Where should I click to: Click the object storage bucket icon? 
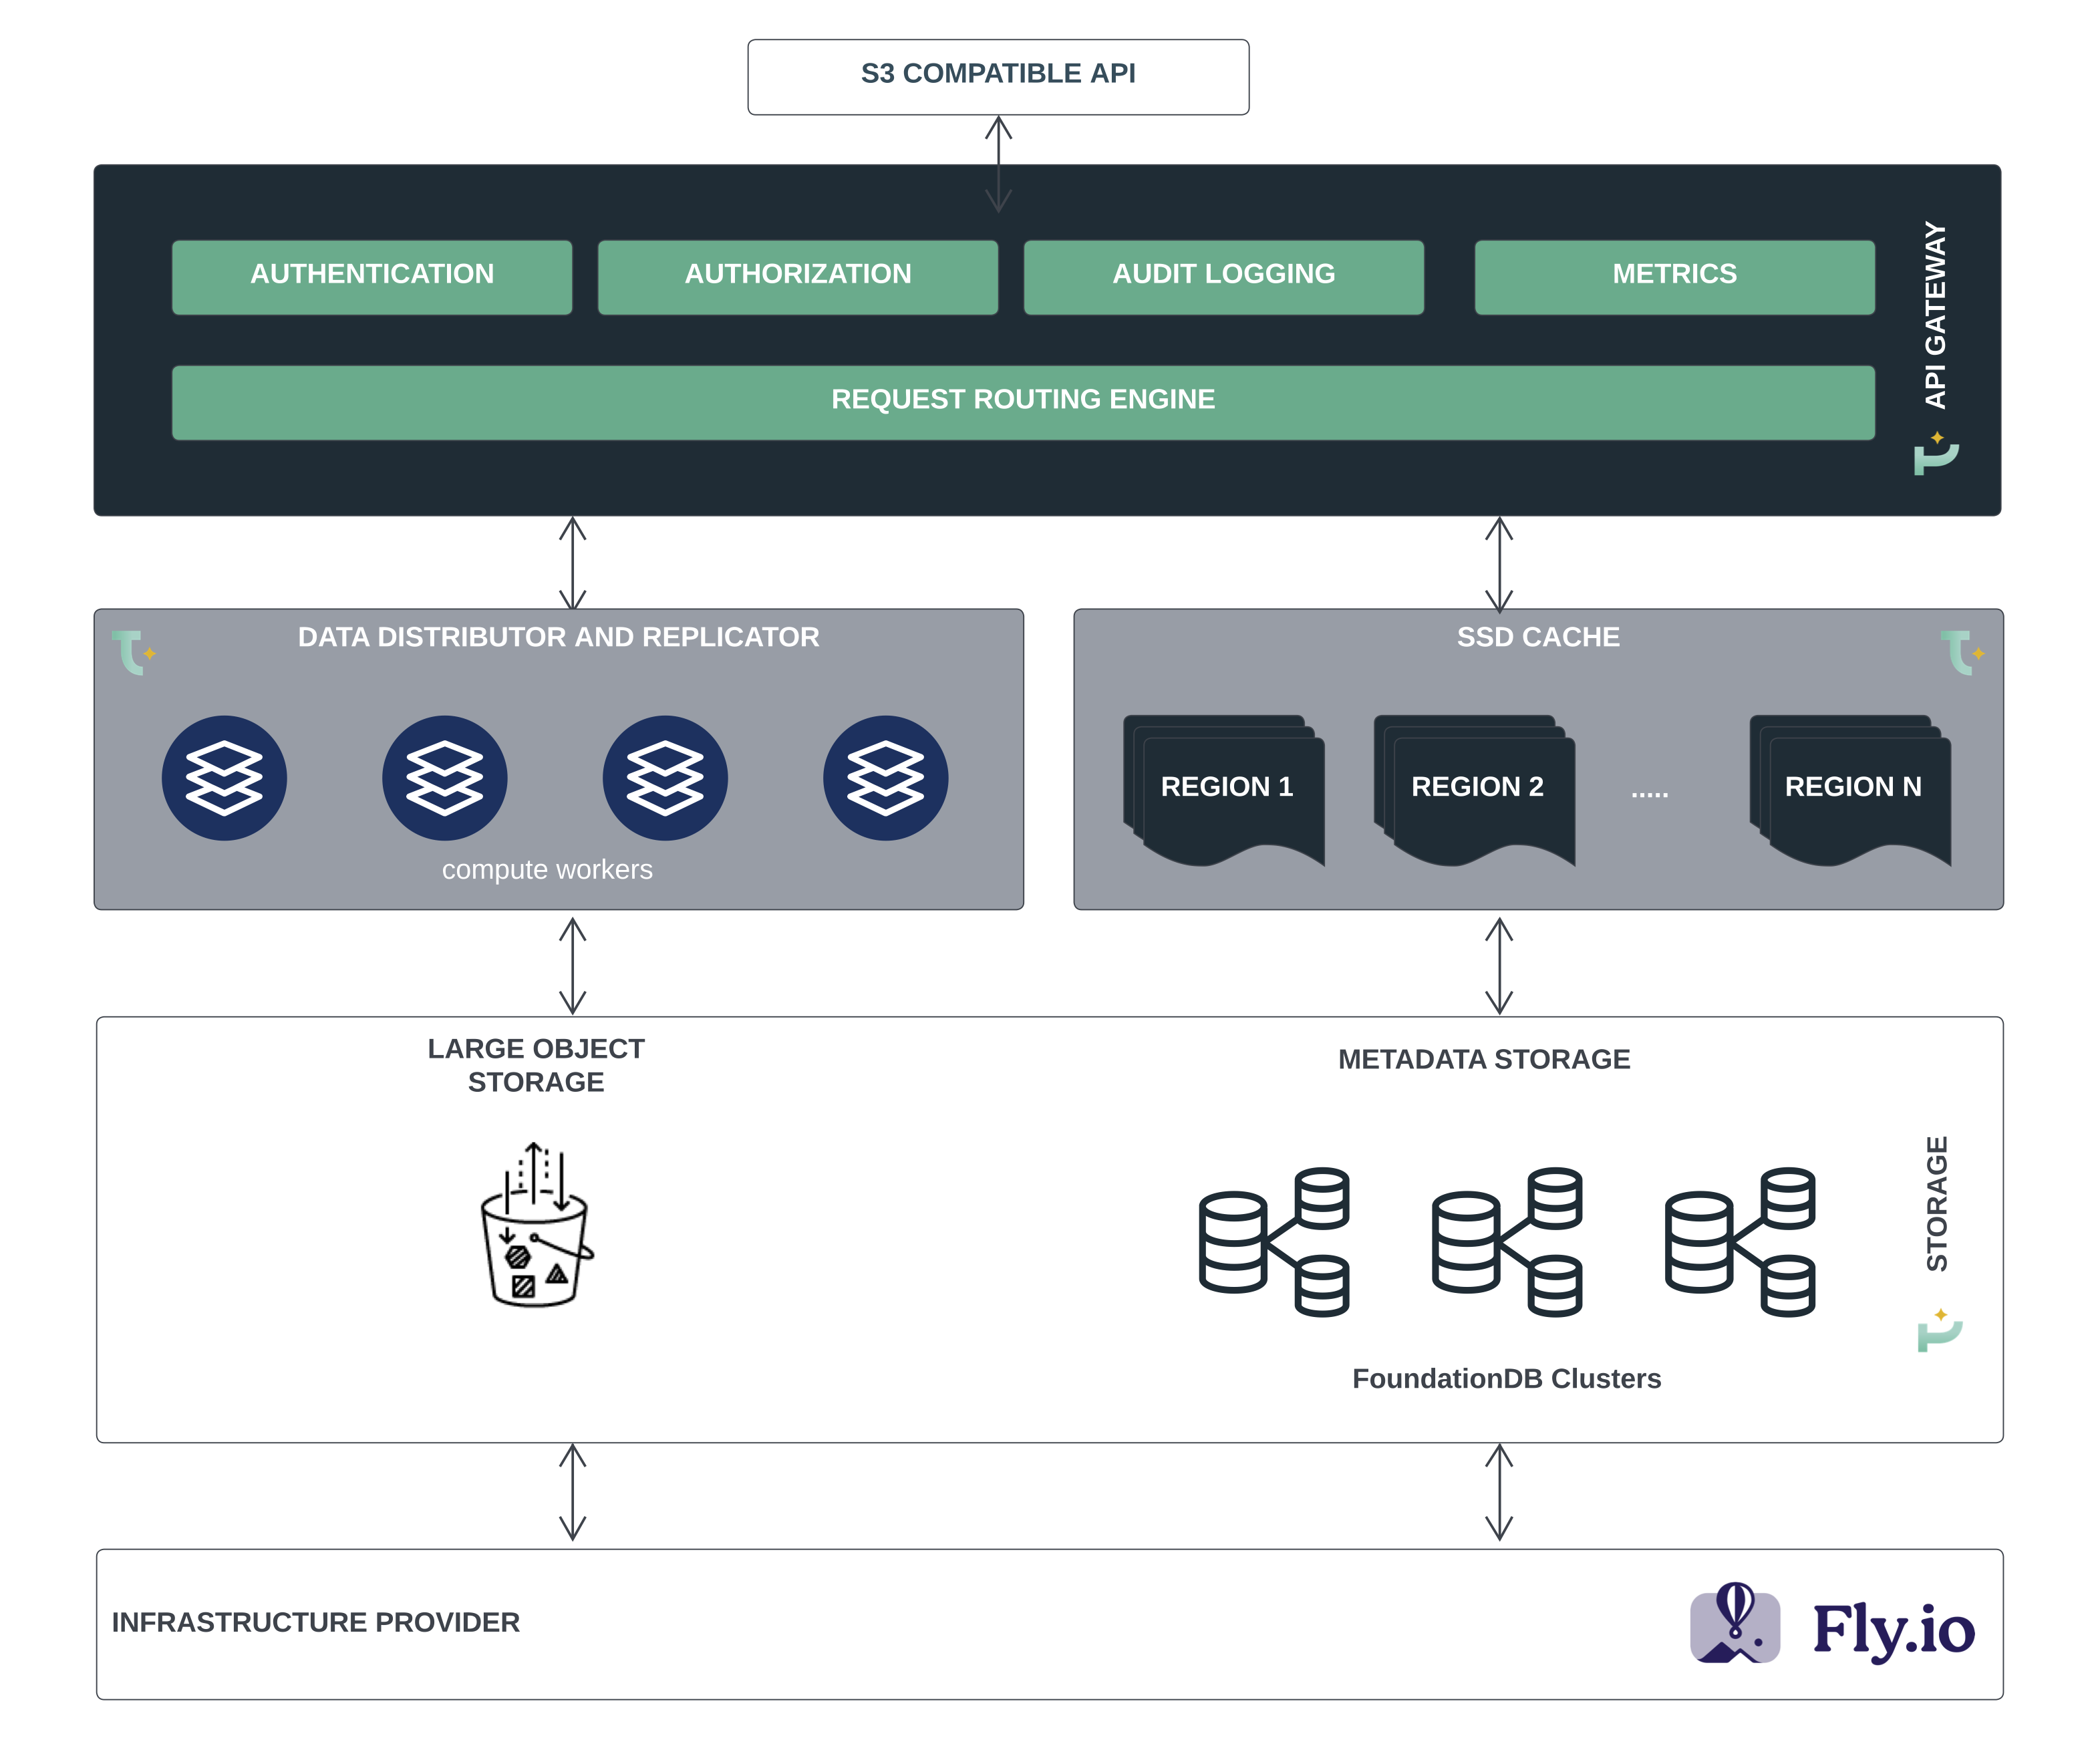coord(537,1224)
